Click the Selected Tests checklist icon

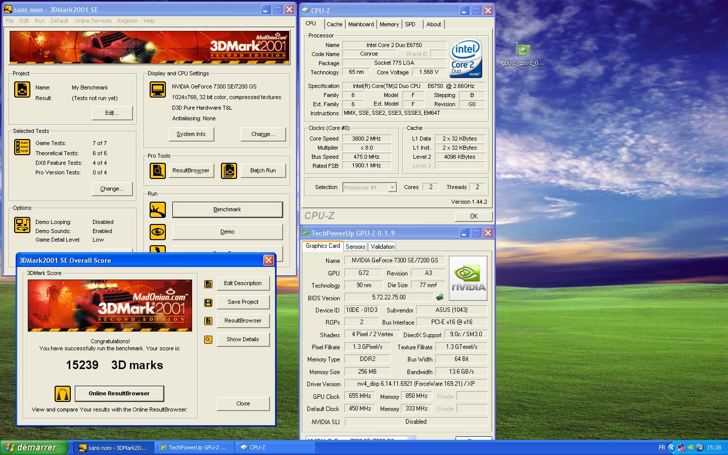[x=22, y=147]
